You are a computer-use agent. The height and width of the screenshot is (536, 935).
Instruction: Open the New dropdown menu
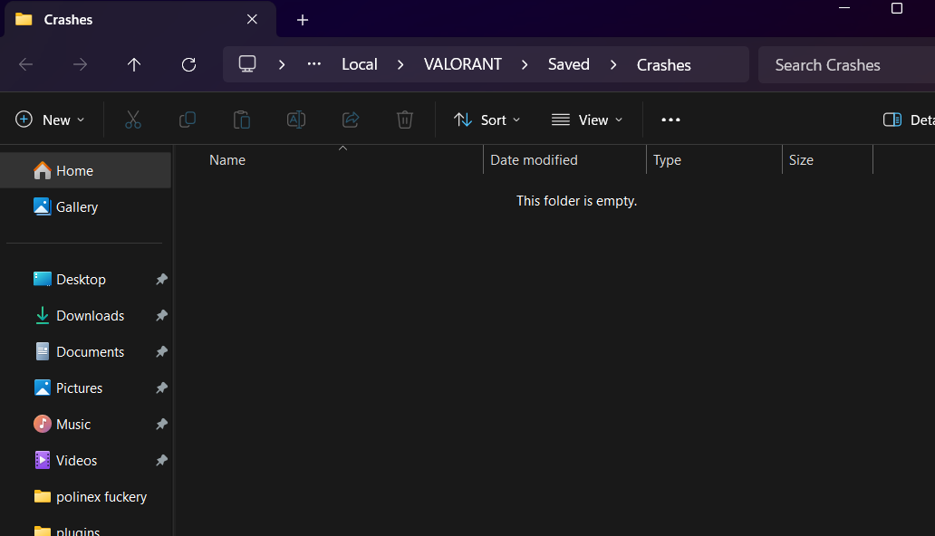[50, 120]
